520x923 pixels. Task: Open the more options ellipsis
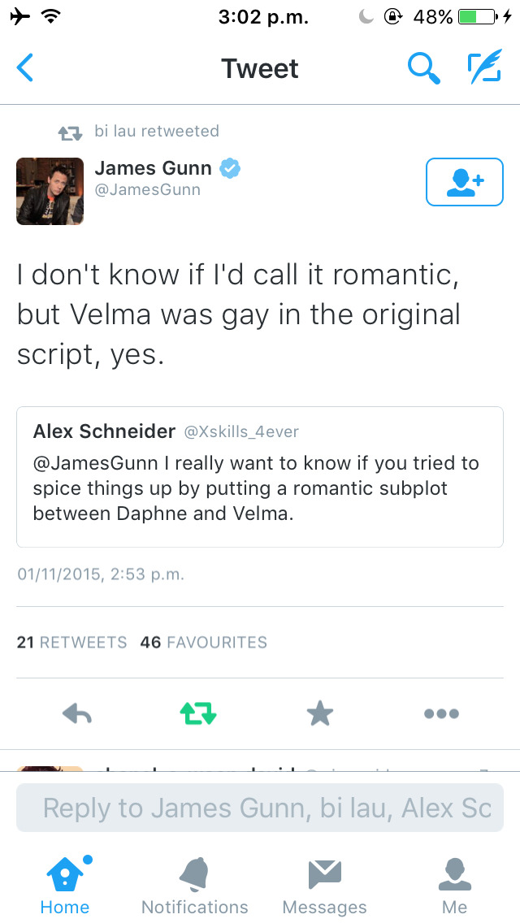coord(441,714)
